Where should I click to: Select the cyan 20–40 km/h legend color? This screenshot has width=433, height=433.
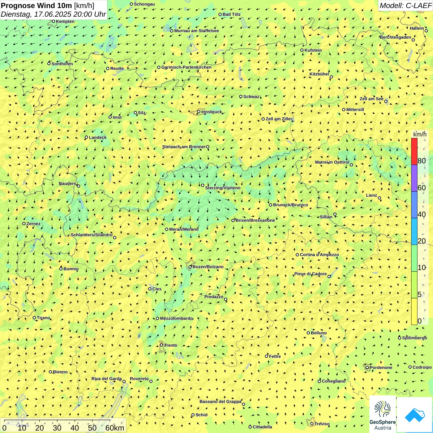pyautogui.click(x=414, y=232)
